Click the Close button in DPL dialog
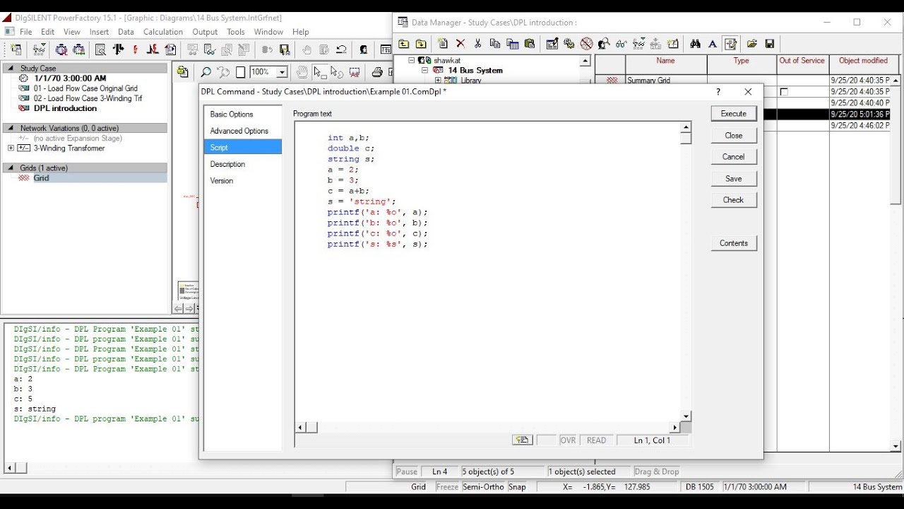 [x=734, y=135]
